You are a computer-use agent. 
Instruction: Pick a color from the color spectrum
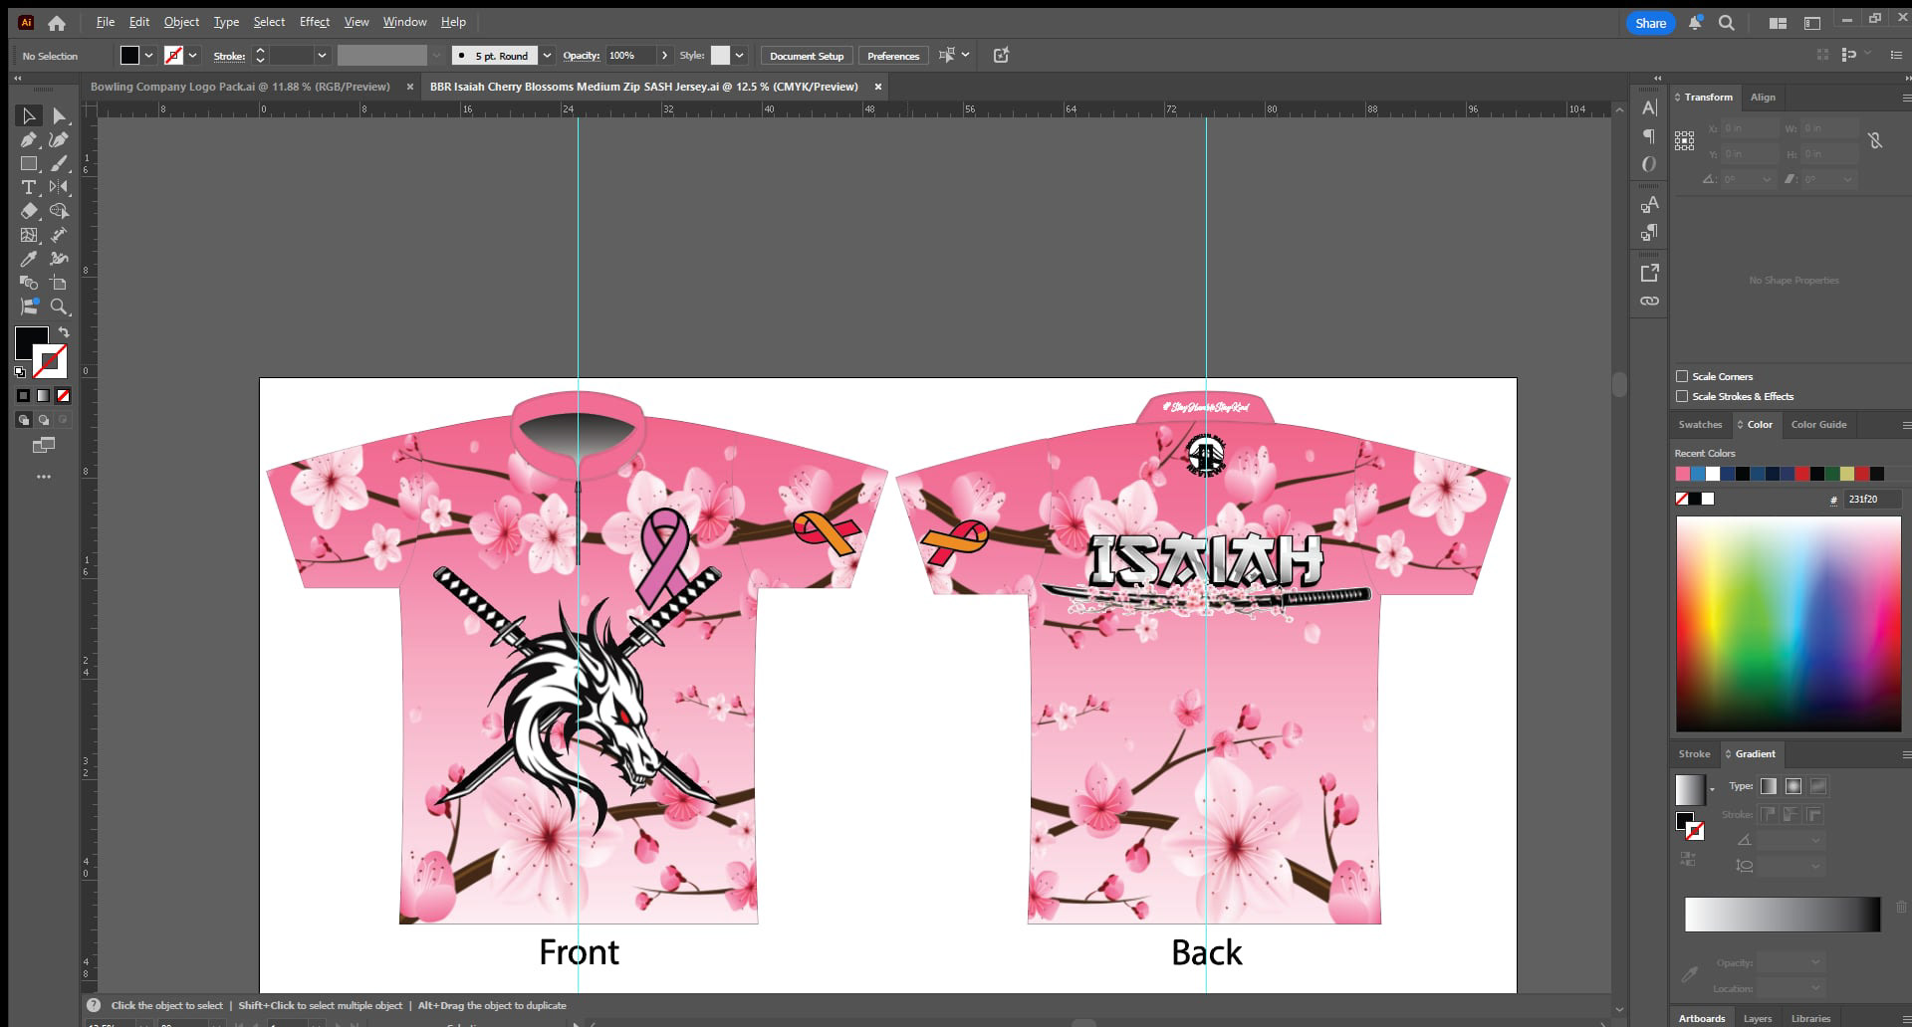[x=1788, y=622]
